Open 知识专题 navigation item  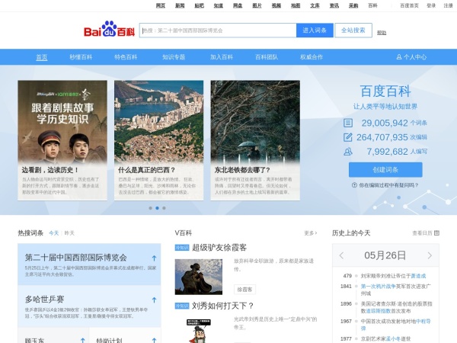tap(174, 57)
